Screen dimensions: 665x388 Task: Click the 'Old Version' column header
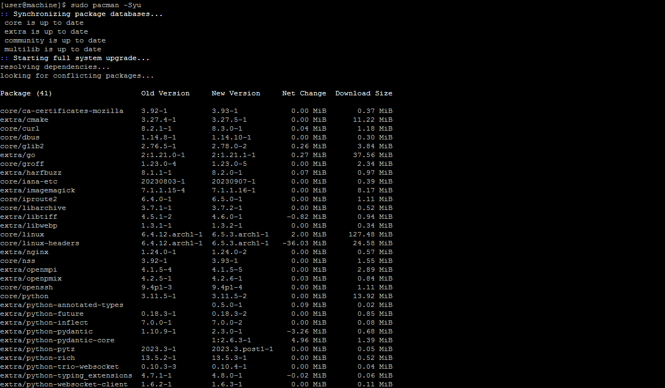pyautogui.click(x=165, y=93)
